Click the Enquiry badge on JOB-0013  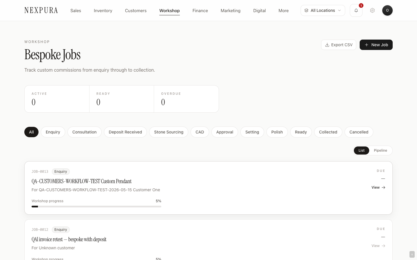[61, 172]
